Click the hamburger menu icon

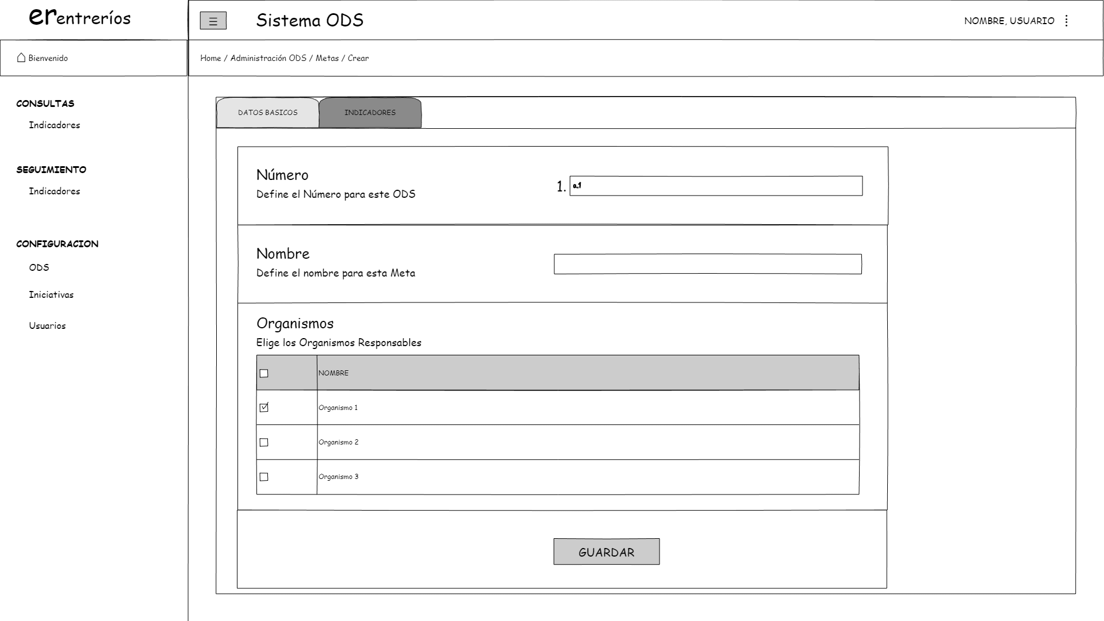click(x=213, y=21)
